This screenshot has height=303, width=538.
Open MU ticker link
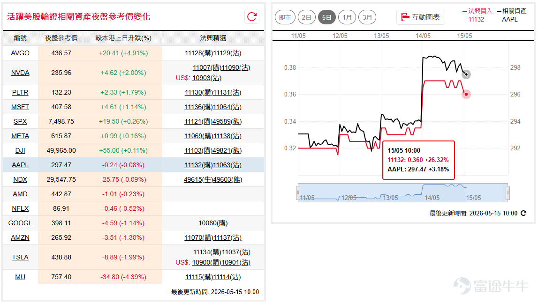point(20,277)
